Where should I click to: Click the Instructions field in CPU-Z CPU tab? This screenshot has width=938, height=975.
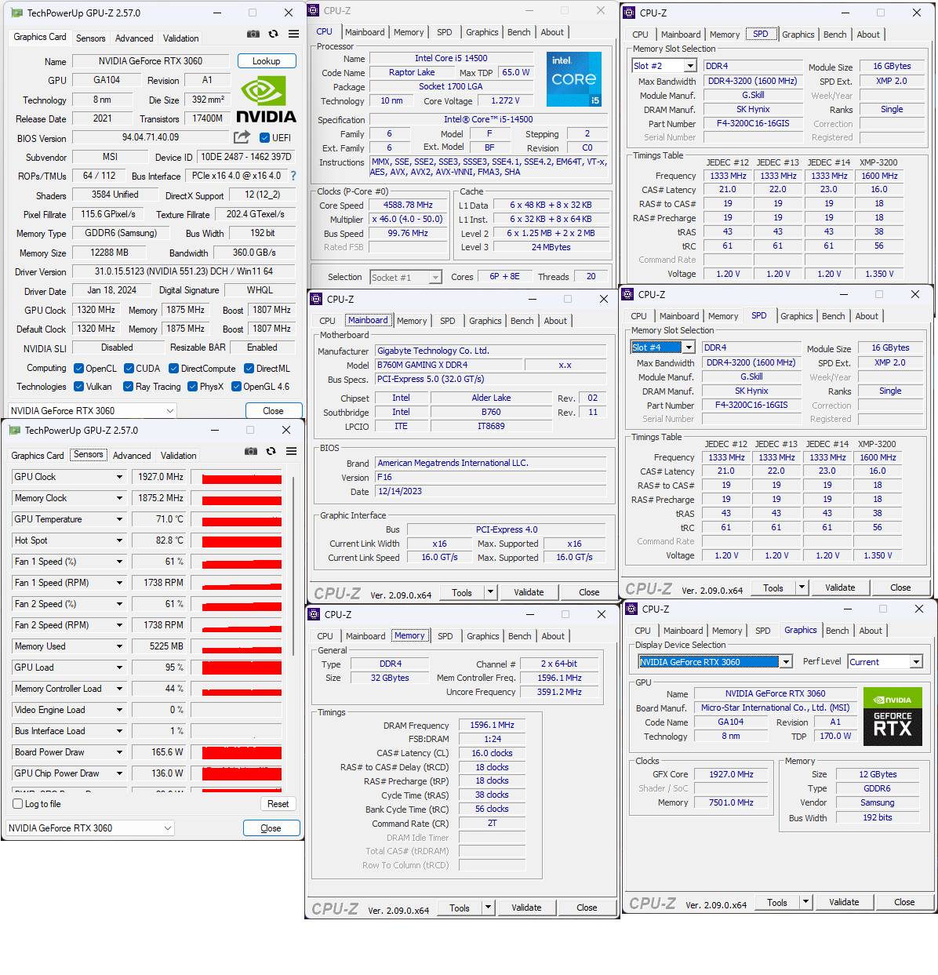tap(489, 166)
